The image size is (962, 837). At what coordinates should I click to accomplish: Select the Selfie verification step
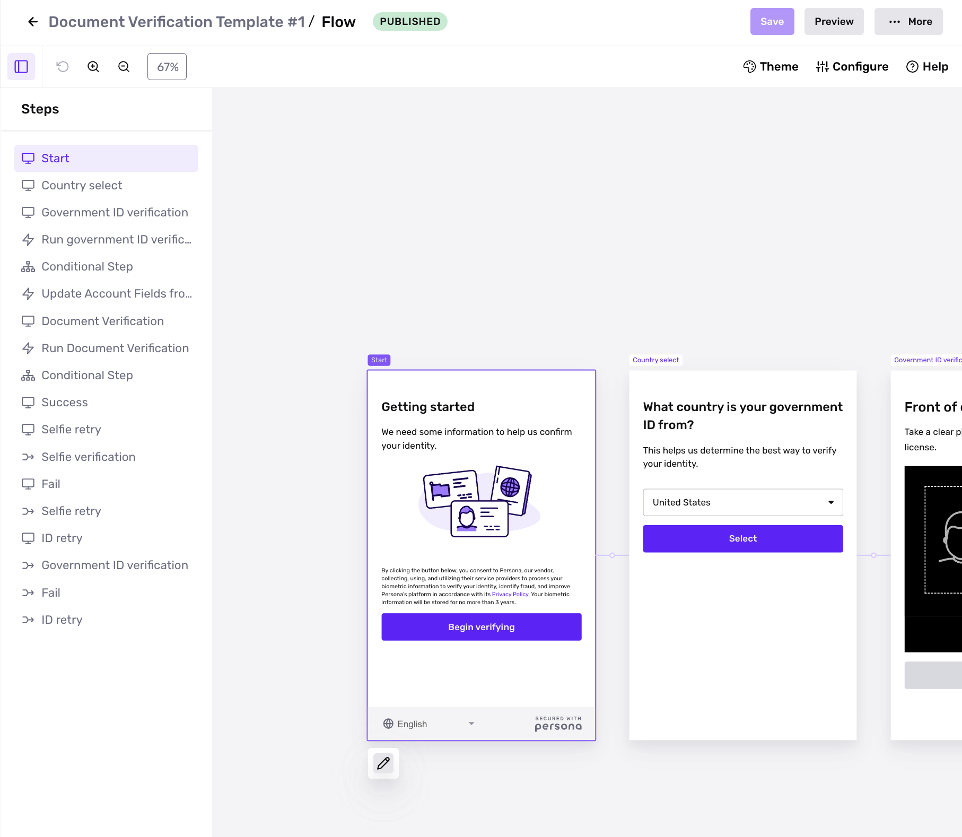pos(88,457)
